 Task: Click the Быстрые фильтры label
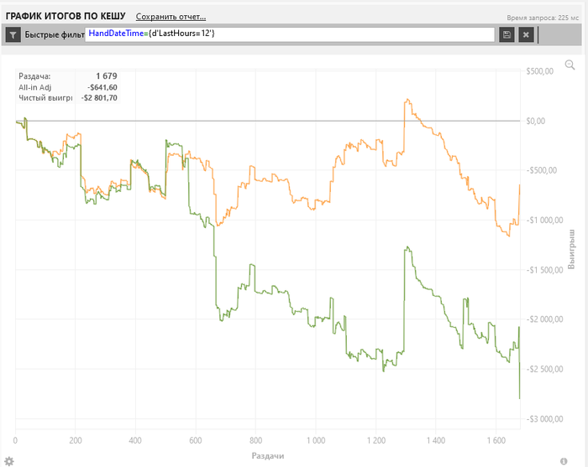pyautogui.click(x=55, y=35)
